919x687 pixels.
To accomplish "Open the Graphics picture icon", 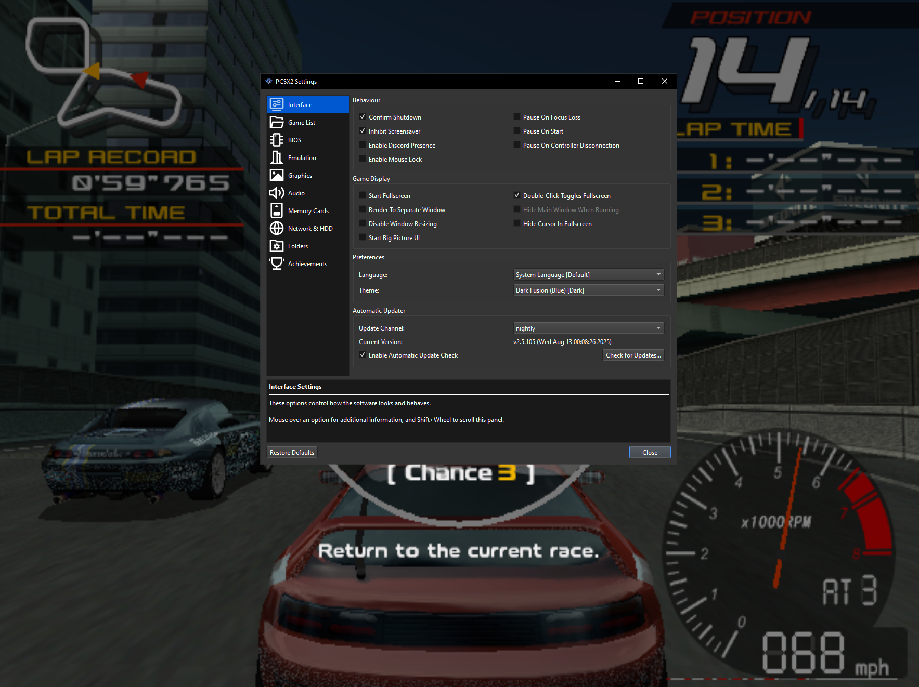I will [x=277, y=175].
